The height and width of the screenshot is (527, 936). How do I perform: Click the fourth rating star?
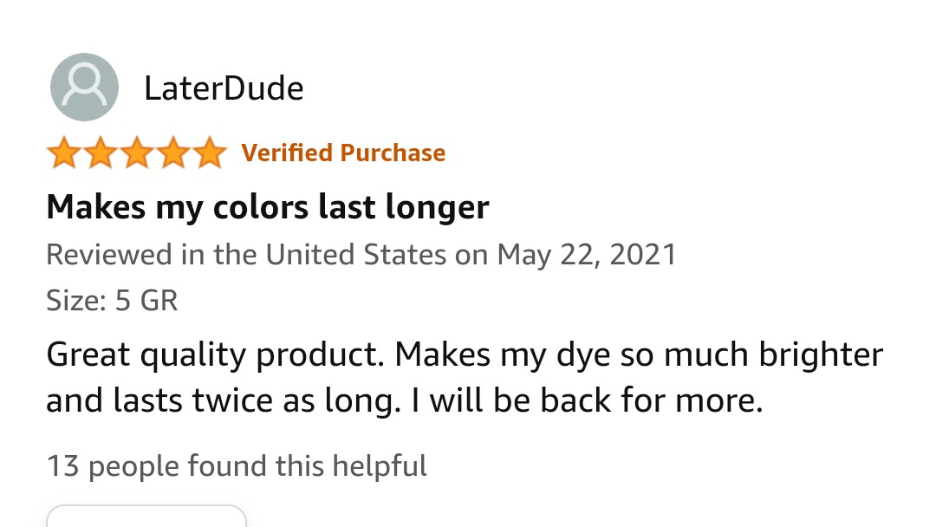coord(172,154)
